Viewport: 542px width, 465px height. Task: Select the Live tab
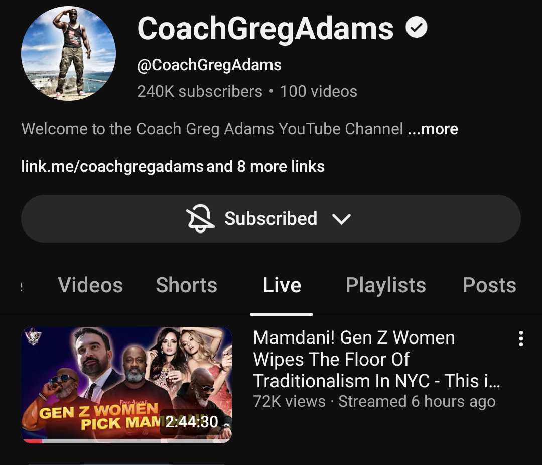coord(282,285)
